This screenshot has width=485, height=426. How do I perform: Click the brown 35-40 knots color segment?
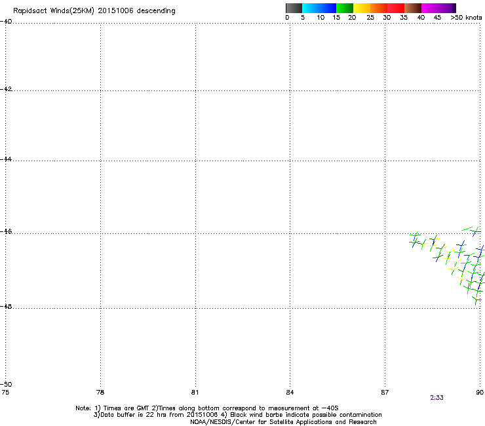(413, 8)
